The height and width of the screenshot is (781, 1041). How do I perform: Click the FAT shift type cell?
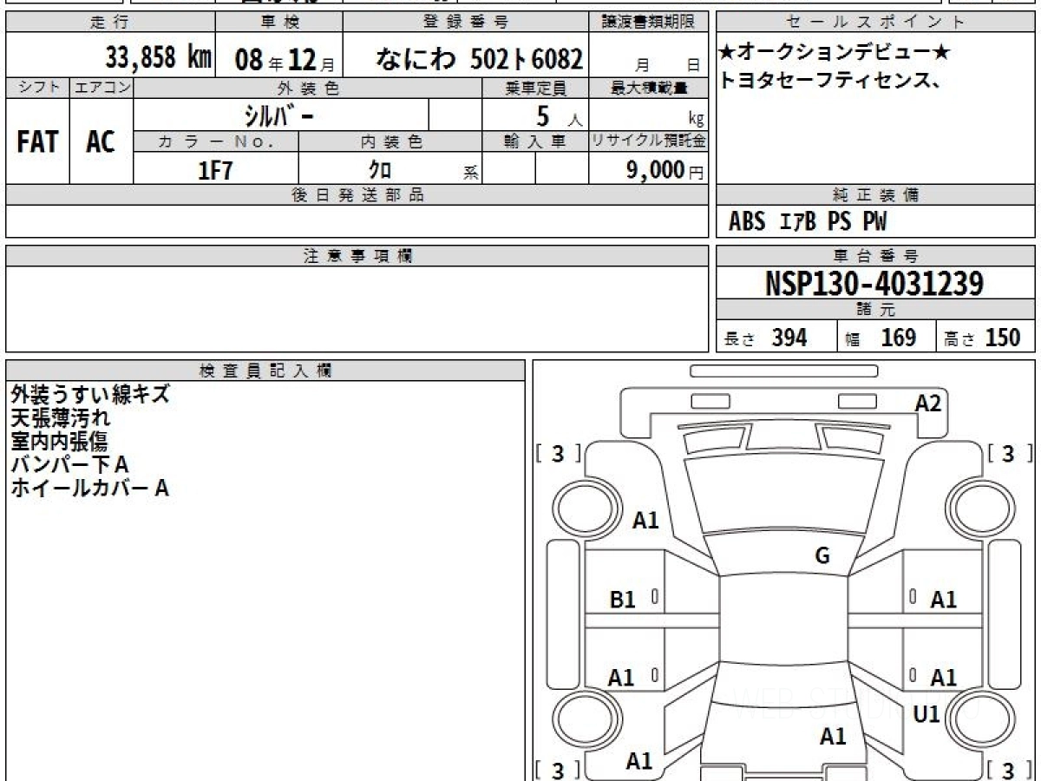coord(37,142)
